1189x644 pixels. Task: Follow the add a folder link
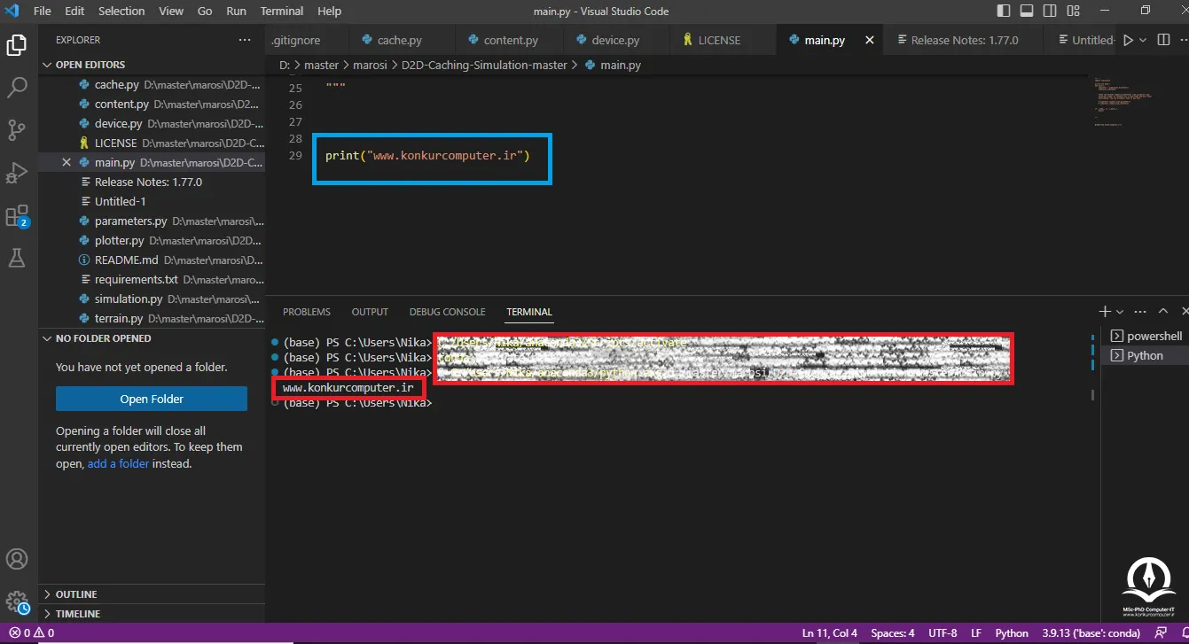pos(118,464)
